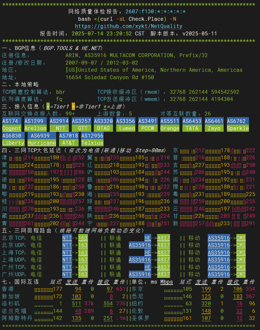The image size is (260, 330).
Task: Click the IP address 2607:f130:*:*:*:*:*
Action: click(x=155, y=12)
